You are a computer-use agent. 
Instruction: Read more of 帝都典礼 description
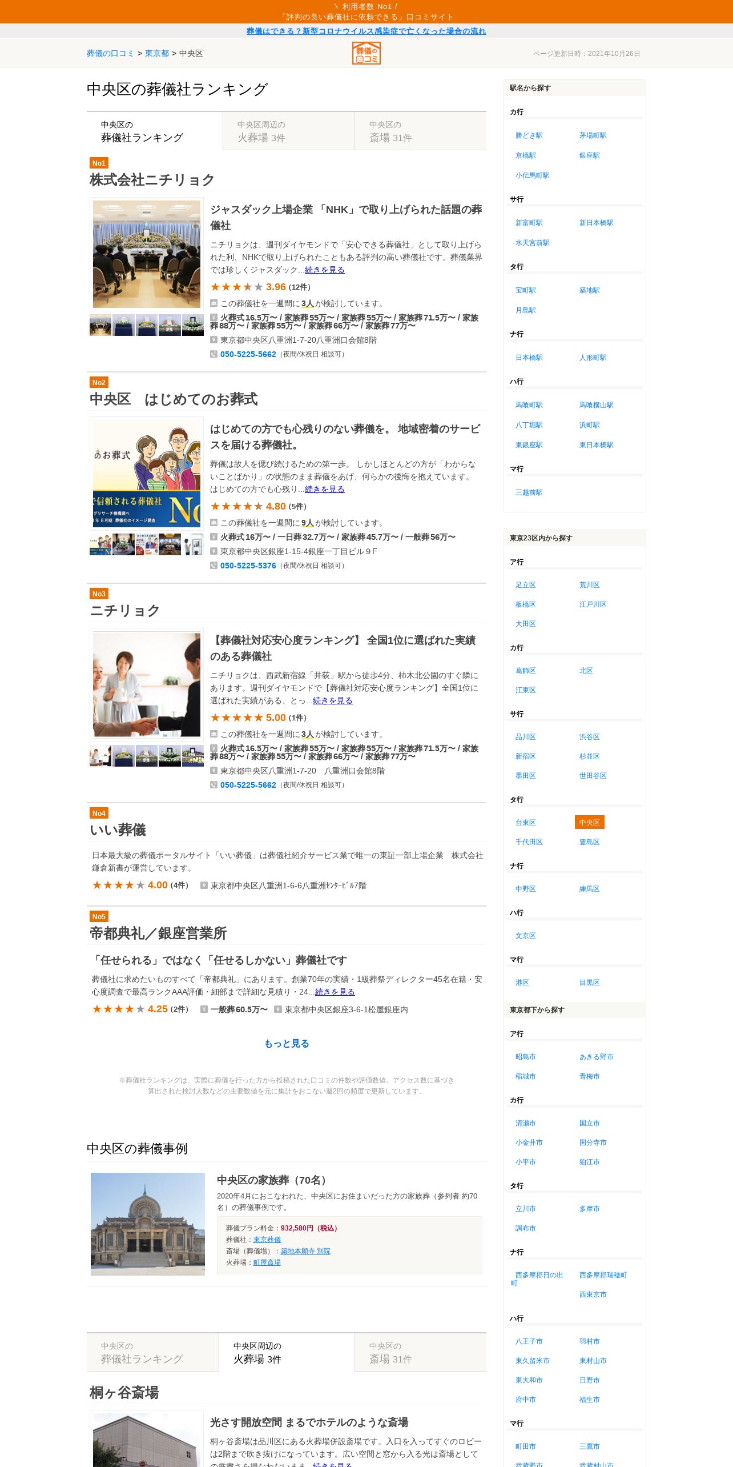pyautogui.click(x=335, y=992)
